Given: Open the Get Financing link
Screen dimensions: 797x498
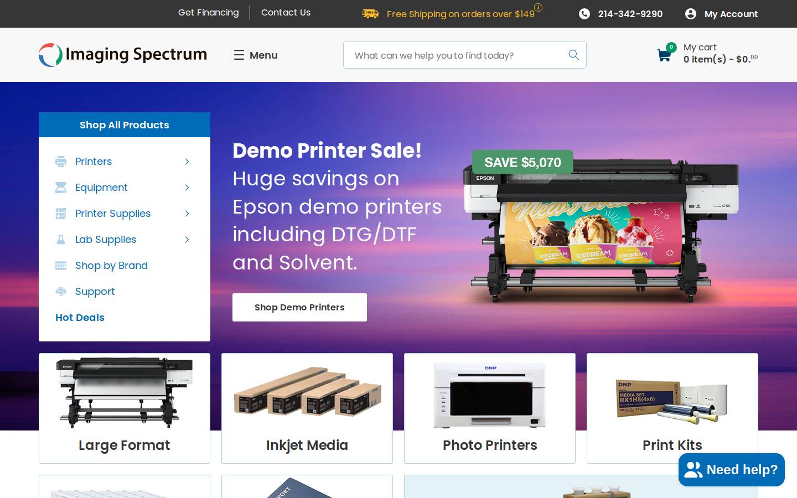Looking at the screenshot, I should tap(209, 12).
